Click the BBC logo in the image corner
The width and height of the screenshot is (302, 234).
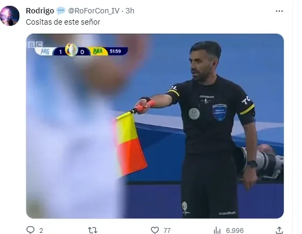coord(35,44)
